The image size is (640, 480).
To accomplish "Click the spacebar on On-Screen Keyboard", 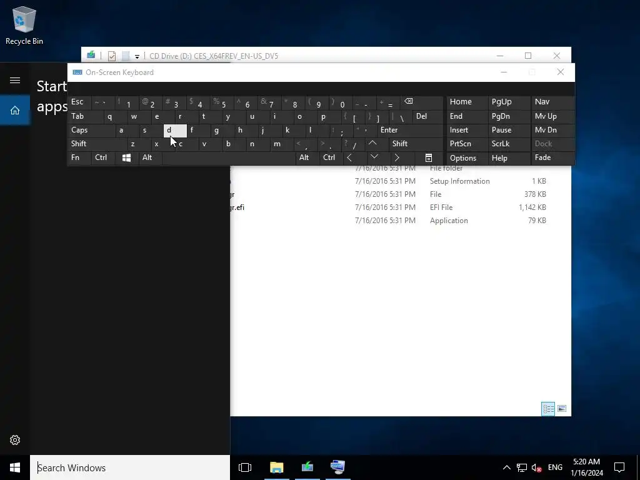I will (x=229, y=157).
